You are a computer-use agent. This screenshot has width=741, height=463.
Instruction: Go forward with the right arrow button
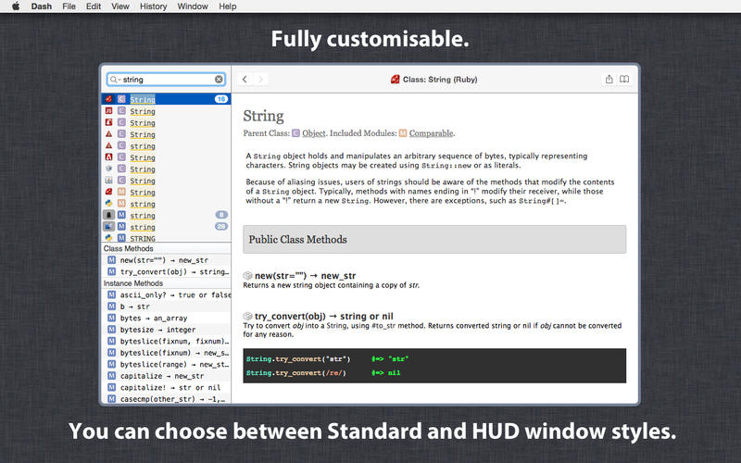(261, 80)
